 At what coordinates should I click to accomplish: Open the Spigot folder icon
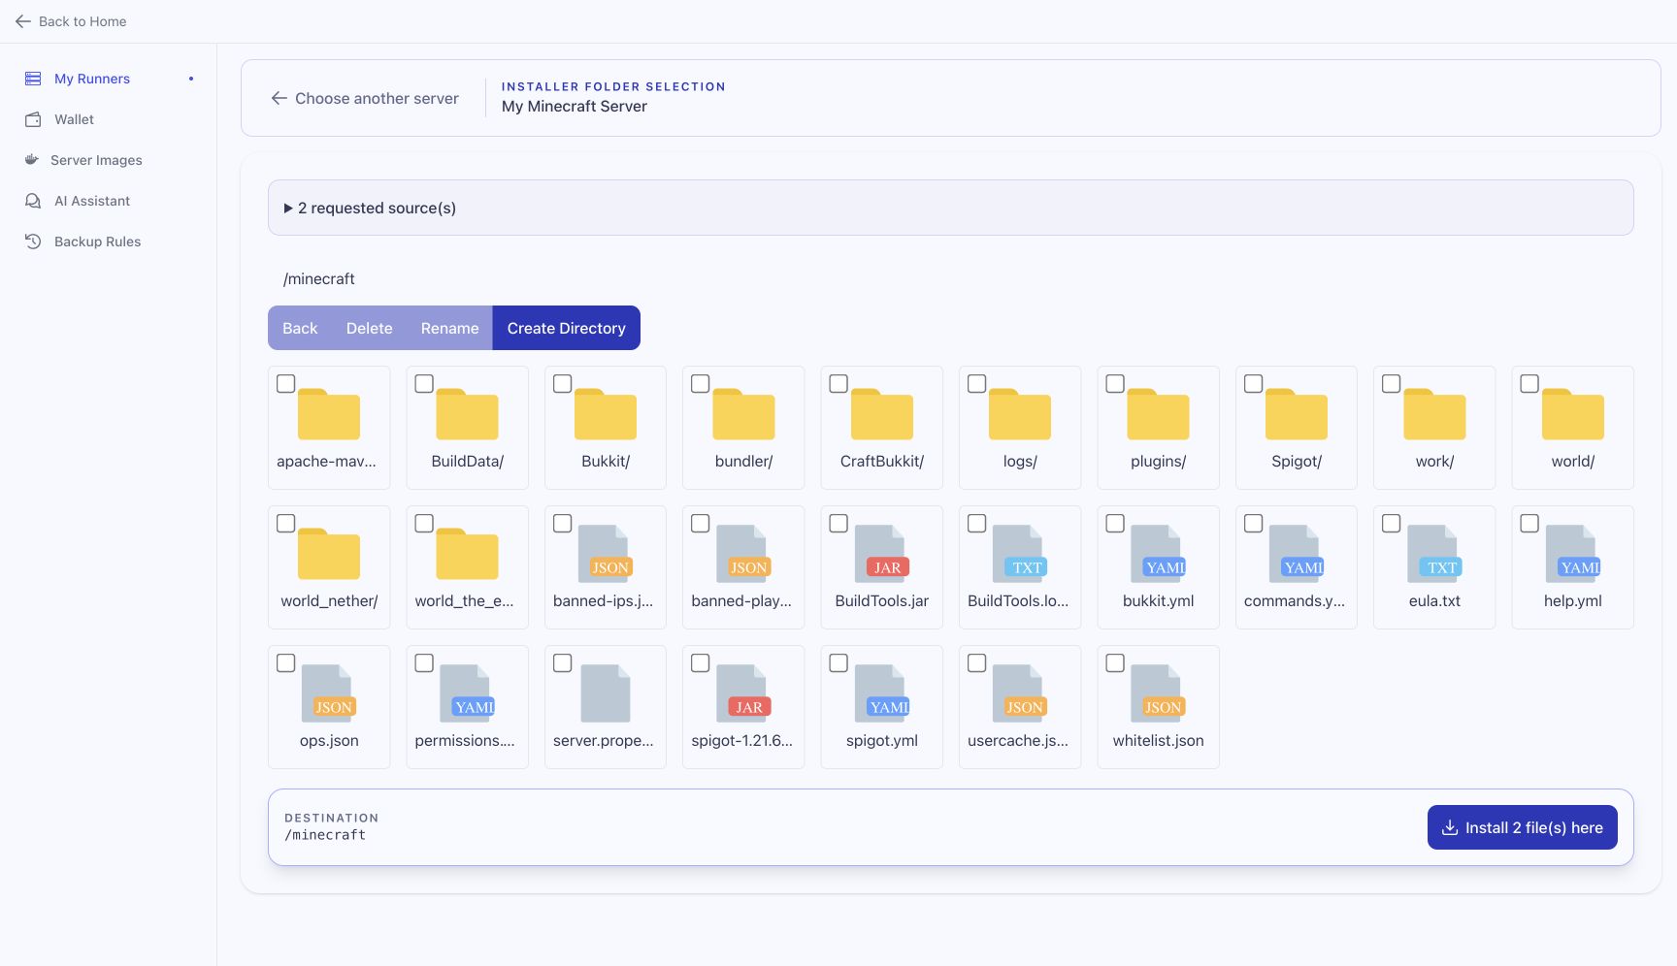pyautogui.click(x=1297, y=414)
